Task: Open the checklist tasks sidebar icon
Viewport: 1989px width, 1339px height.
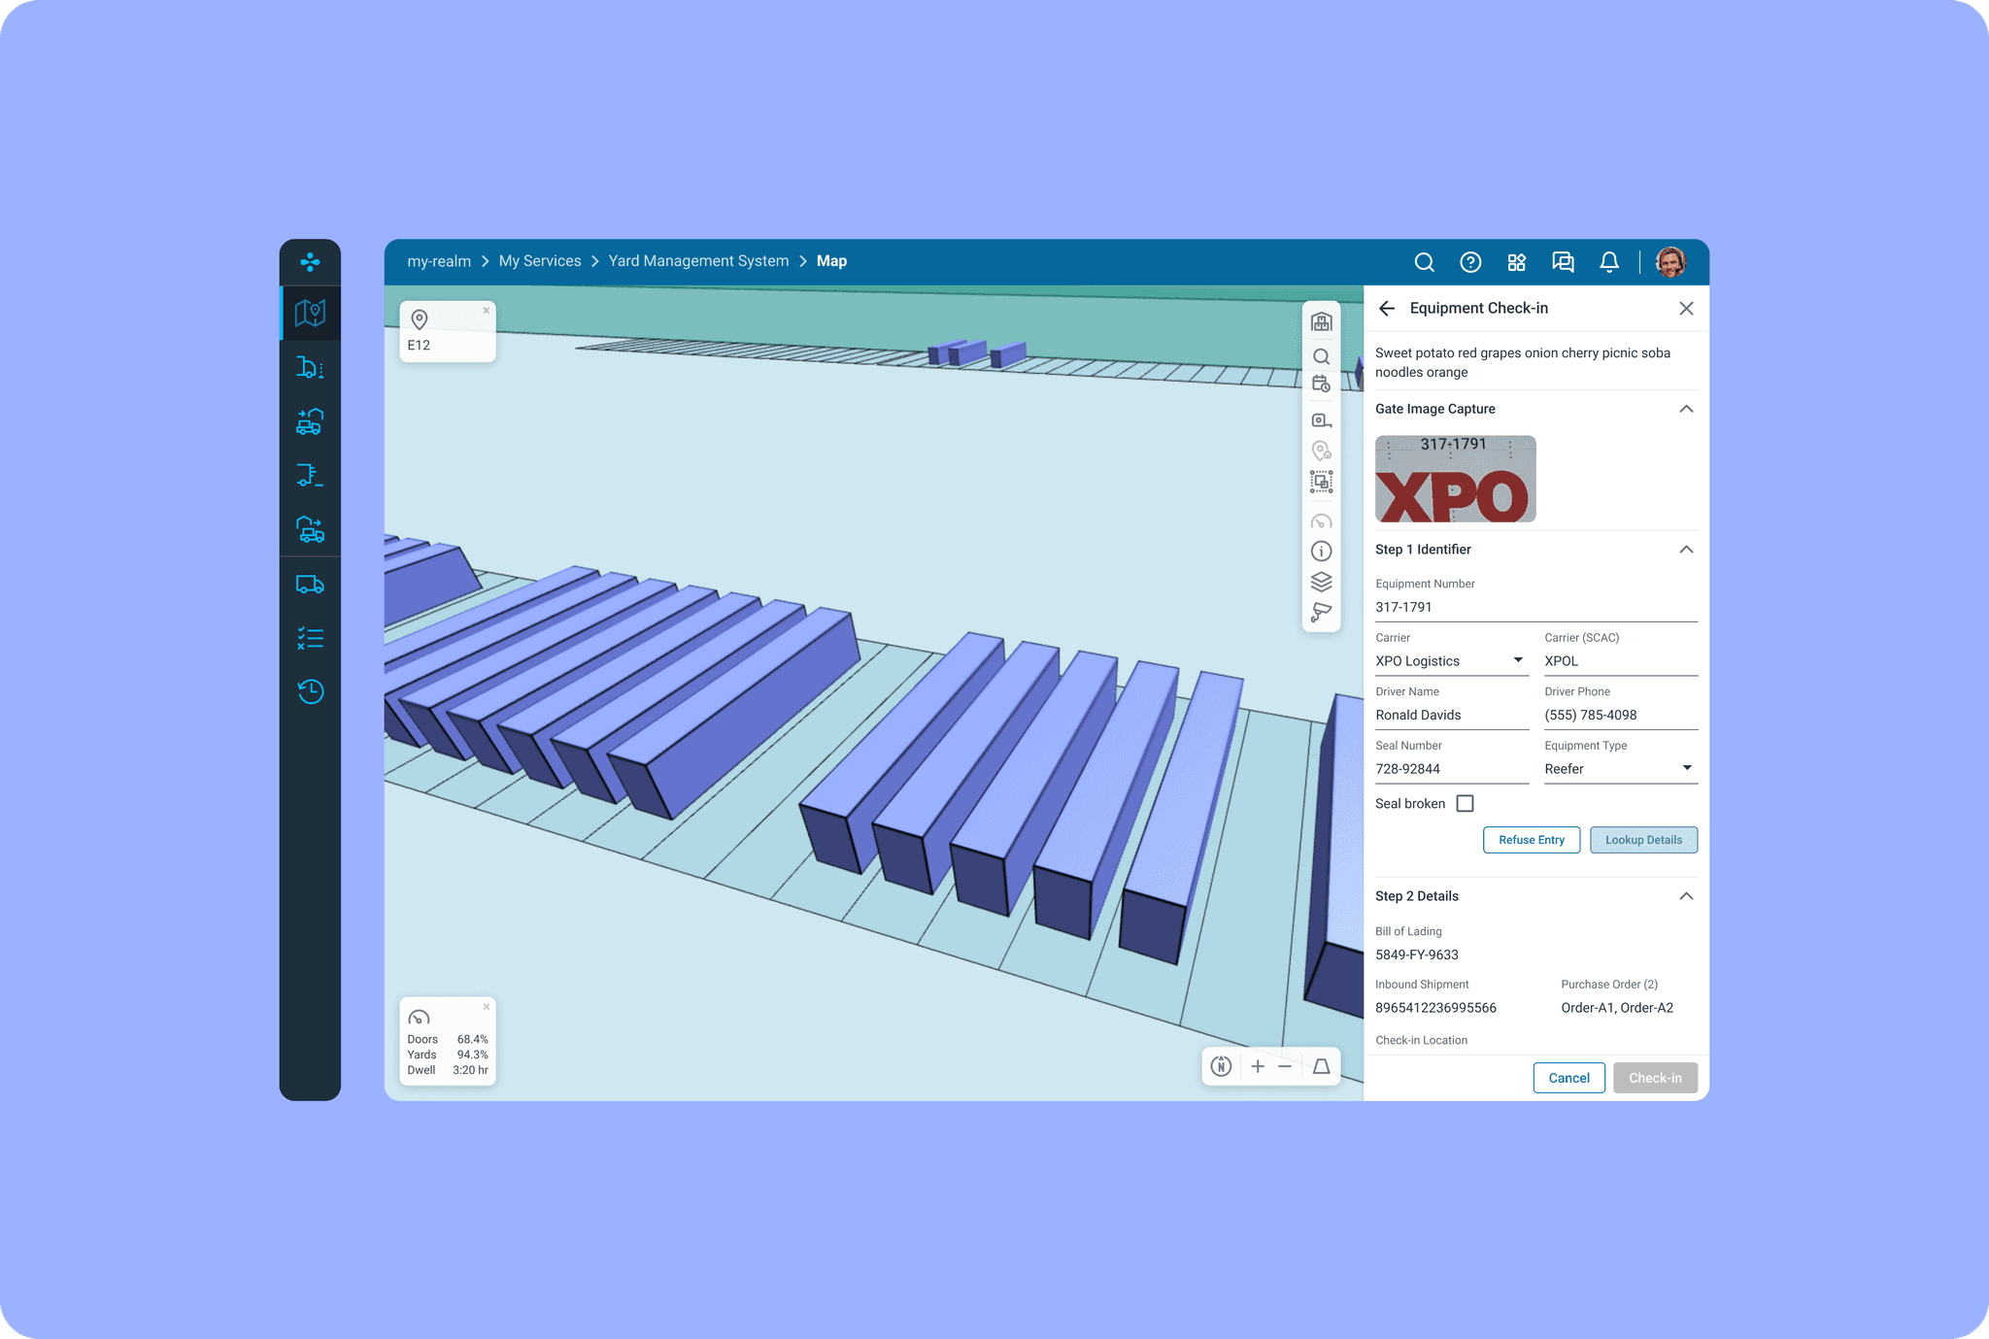Action: click(x=310, y=638)
